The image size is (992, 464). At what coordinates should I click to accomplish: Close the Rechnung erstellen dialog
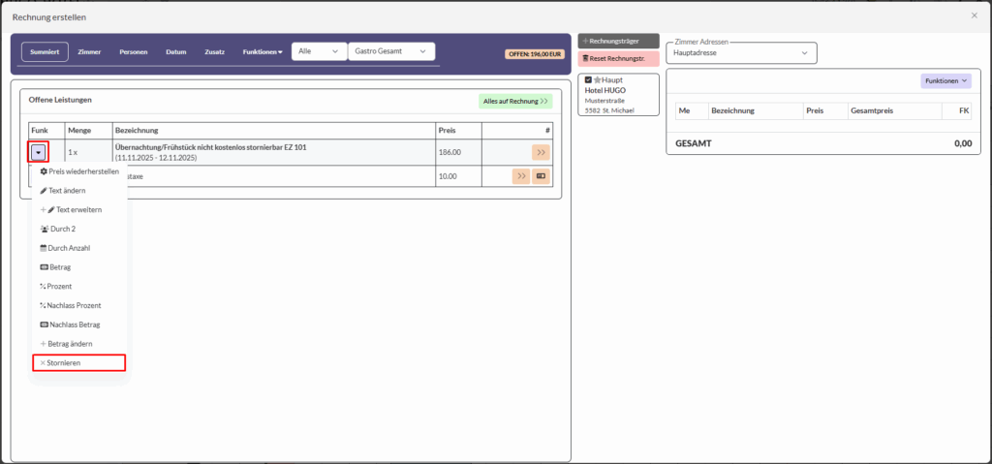[x=974, y=15]
